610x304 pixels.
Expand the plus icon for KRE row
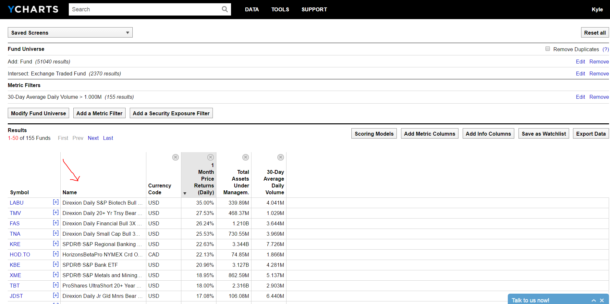tap(56, 244)
